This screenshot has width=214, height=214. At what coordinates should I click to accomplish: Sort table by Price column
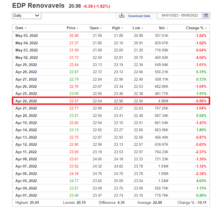[x=73, y=28]
